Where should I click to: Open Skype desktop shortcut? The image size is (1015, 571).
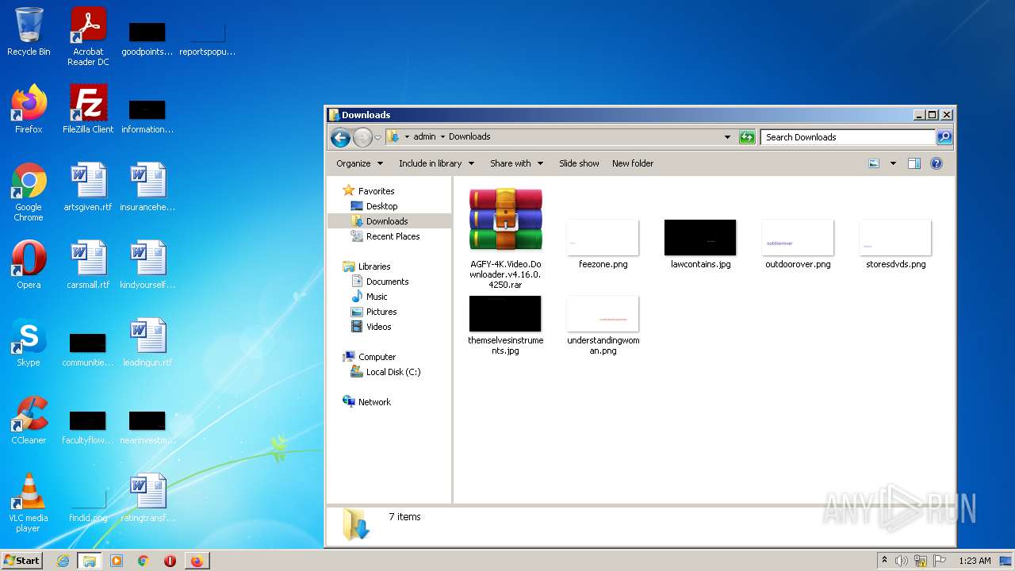pos(29,343)
